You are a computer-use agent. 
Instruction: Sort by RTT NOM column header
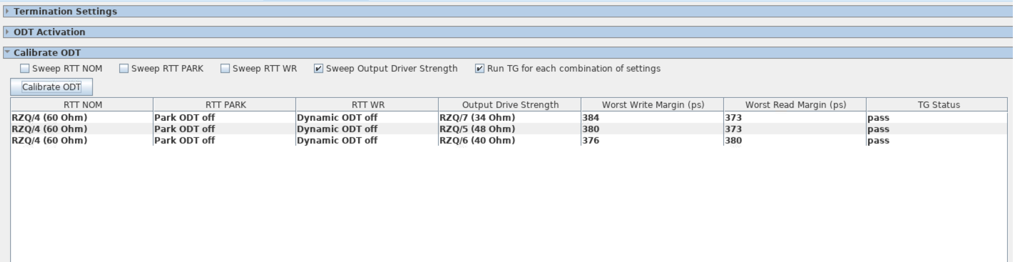coord(82,105)
